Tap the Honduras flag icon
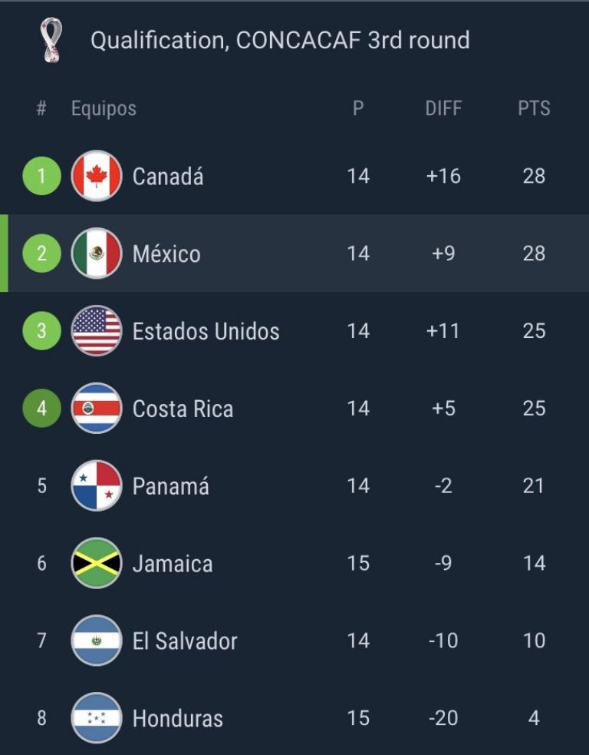This screenshot has height=755, width=589. (x=97, y=718)
